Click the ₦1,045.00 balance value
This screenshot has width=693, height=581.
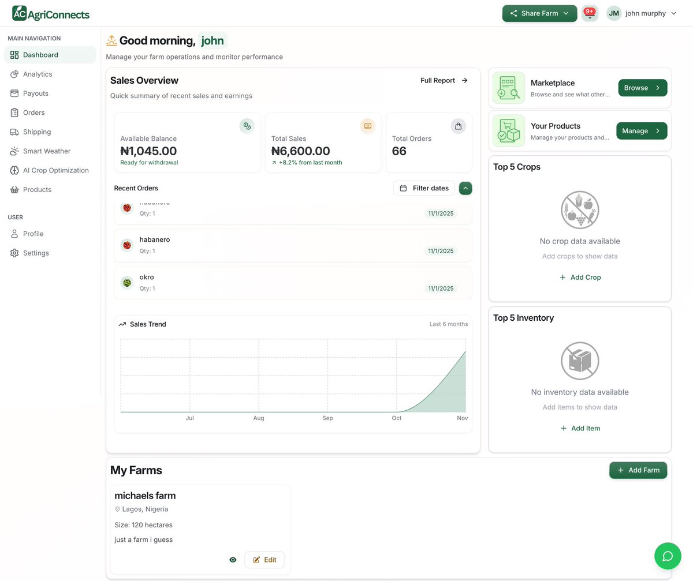click(x=148, y=151)
